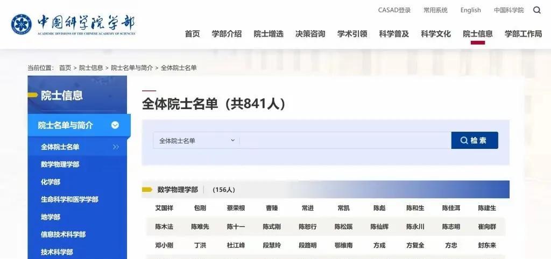Screen dimensions: 551x259
Task: Open the 首页 navigation menu
Action: point(192,34)
